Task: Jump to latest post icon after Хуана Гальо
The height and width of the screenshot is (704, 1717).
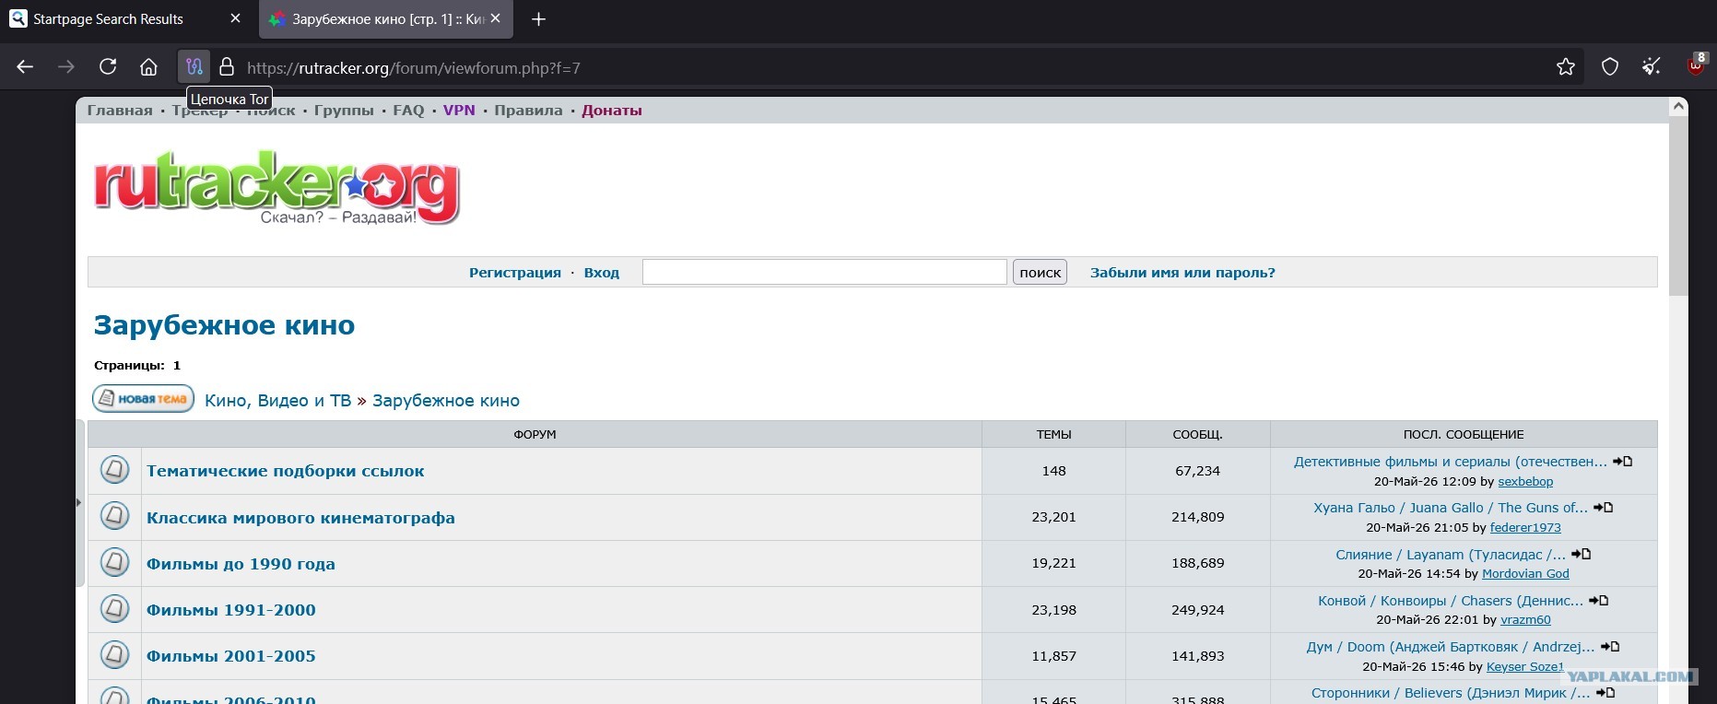Action: tap(1604, 508)
